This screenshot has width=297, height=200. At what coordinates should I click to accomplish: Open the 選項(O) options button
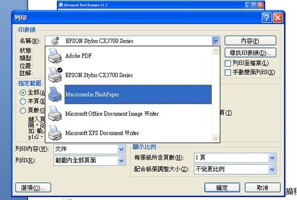pyautogui.click(x=33, y=188)
